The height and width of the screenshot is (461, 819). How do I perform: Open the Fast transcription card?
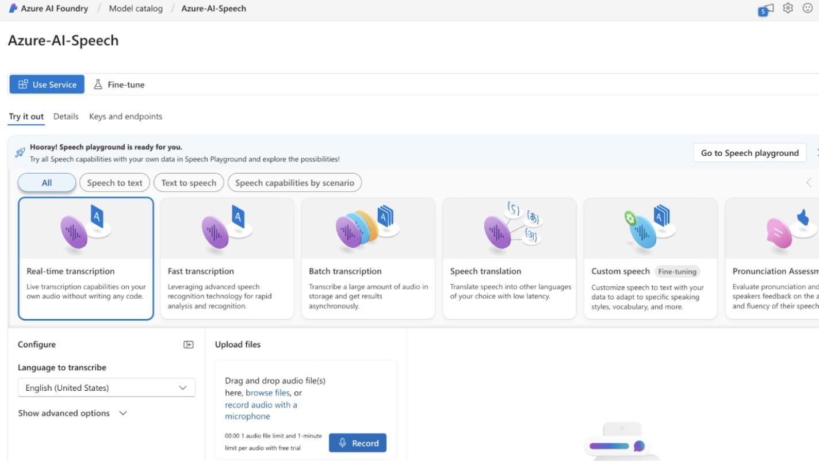[x=227, y=258]
